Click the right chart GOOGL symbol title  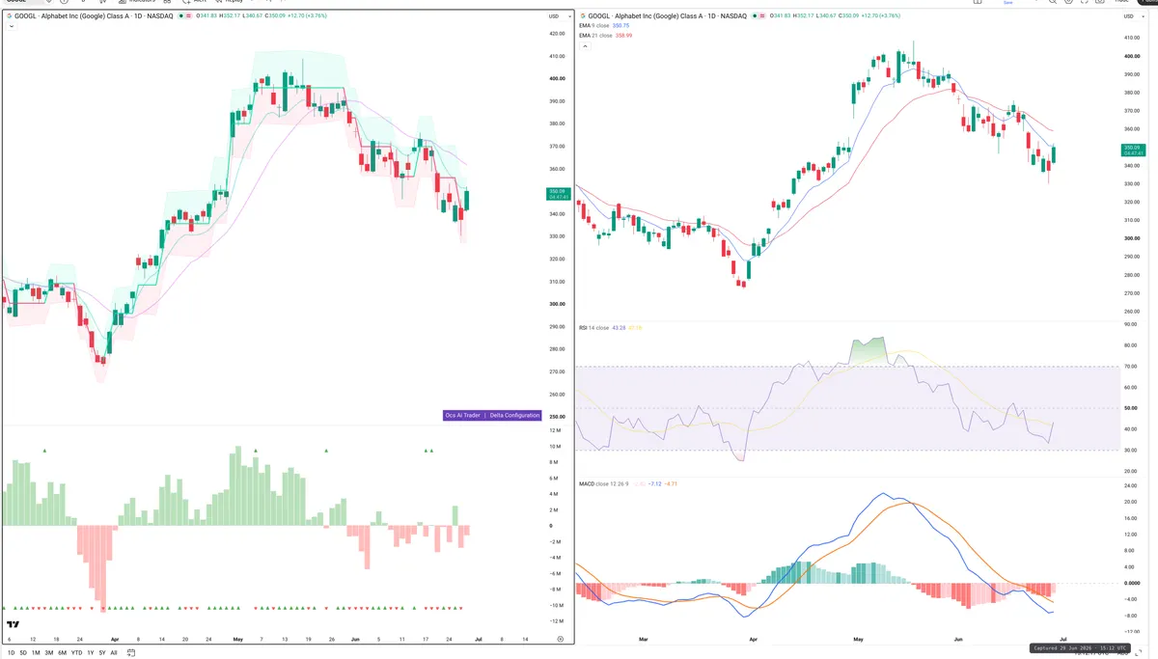coord(667,16)
